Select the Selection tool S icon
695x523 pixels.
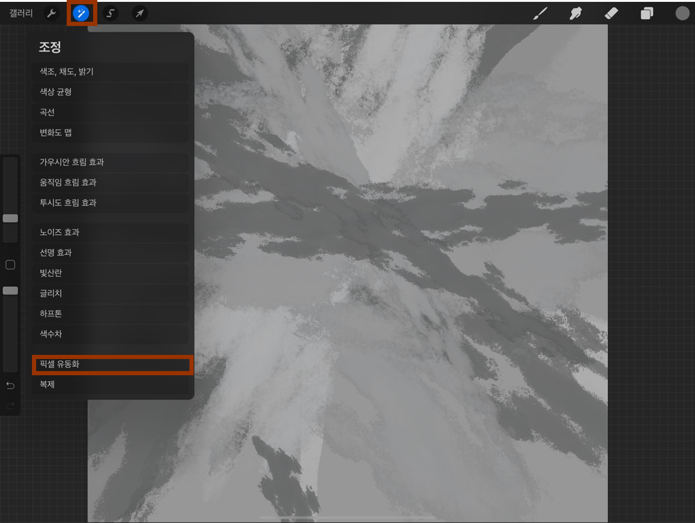point(110,13)
